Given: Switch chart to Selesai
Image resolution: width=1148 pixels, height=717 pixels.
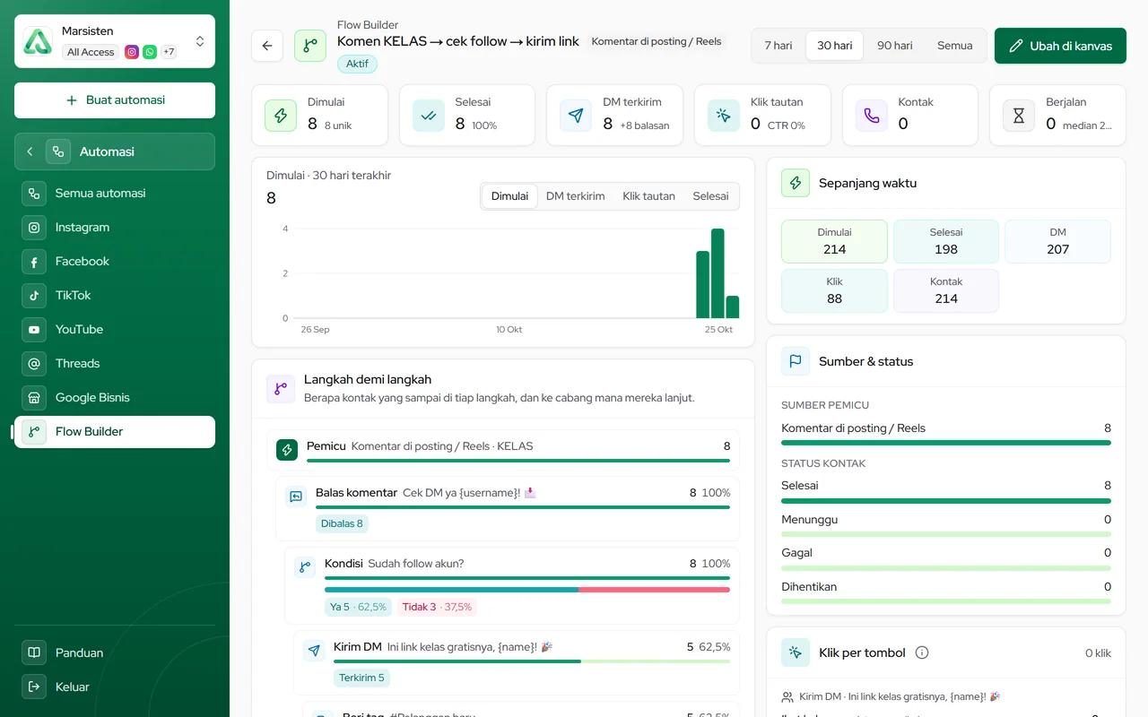Looking at the screenshot, I should pyautogui.click(x=710, y=196).
